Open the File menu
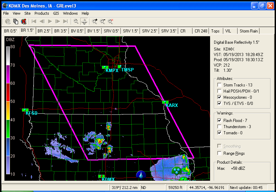Viewport: 276px width, 192px height. click(x=6, y=13)
